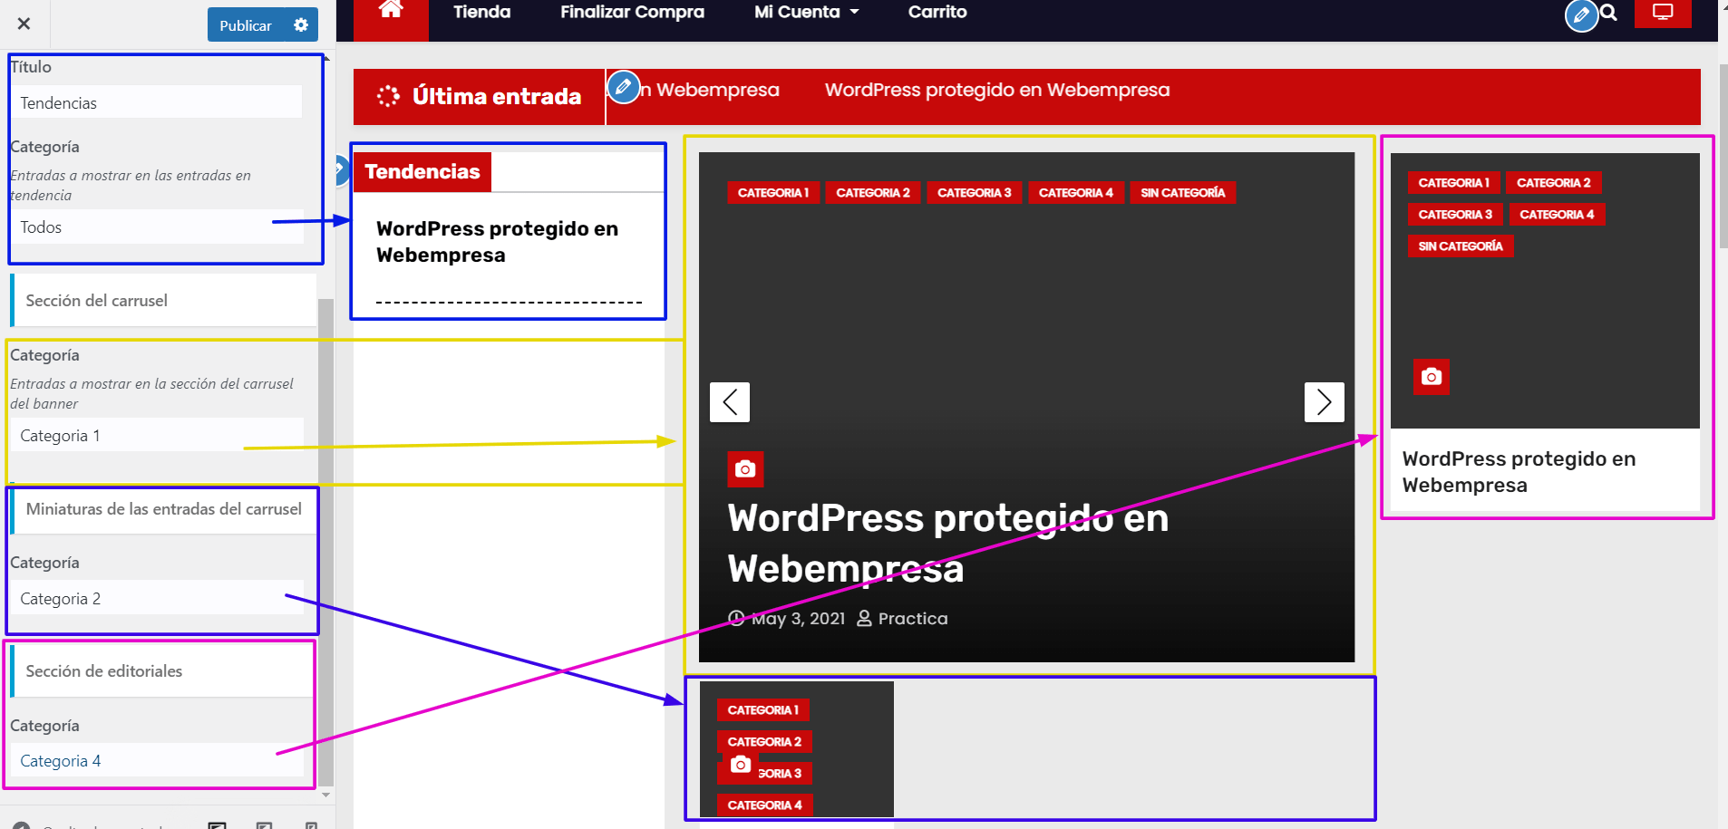Image resolution: width=1728 pixels, height=829 pixels.
Task: Open the full ticker link WordPress protegido en Webempresa
Action: (997, 90)
